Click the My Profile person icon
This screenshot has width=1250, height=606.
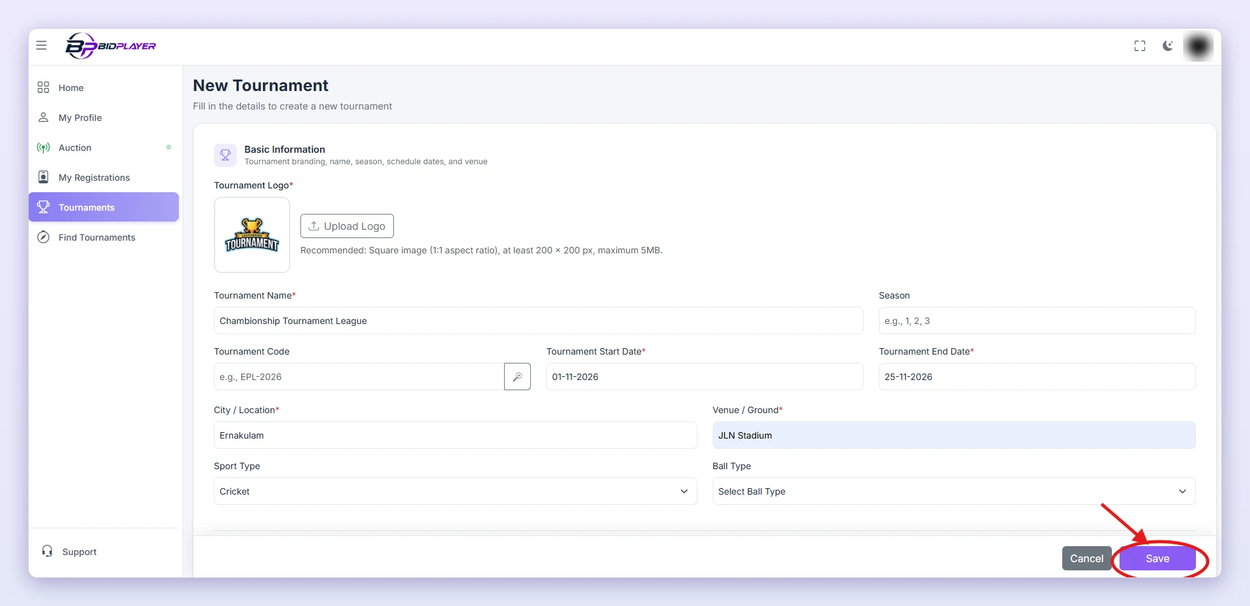43,117
